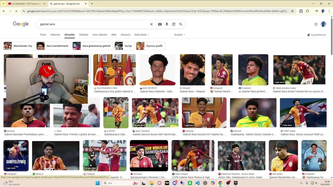Open Opera browser from taskbar
The width and height of the screenshot is (333, 187).
[x=159, y=183]
